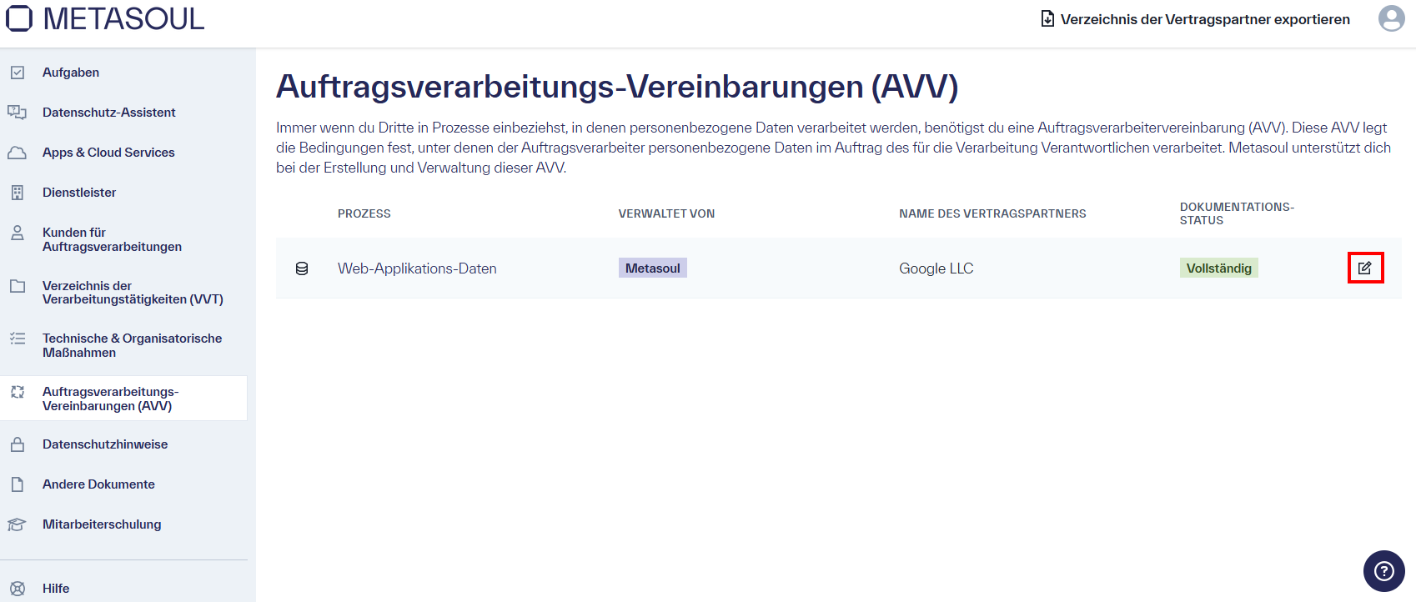The width and height of the screenshot is (1416, 602).
Task: Click the database icon in Web-Applikations-Daten row
Action: click(302, 268)
